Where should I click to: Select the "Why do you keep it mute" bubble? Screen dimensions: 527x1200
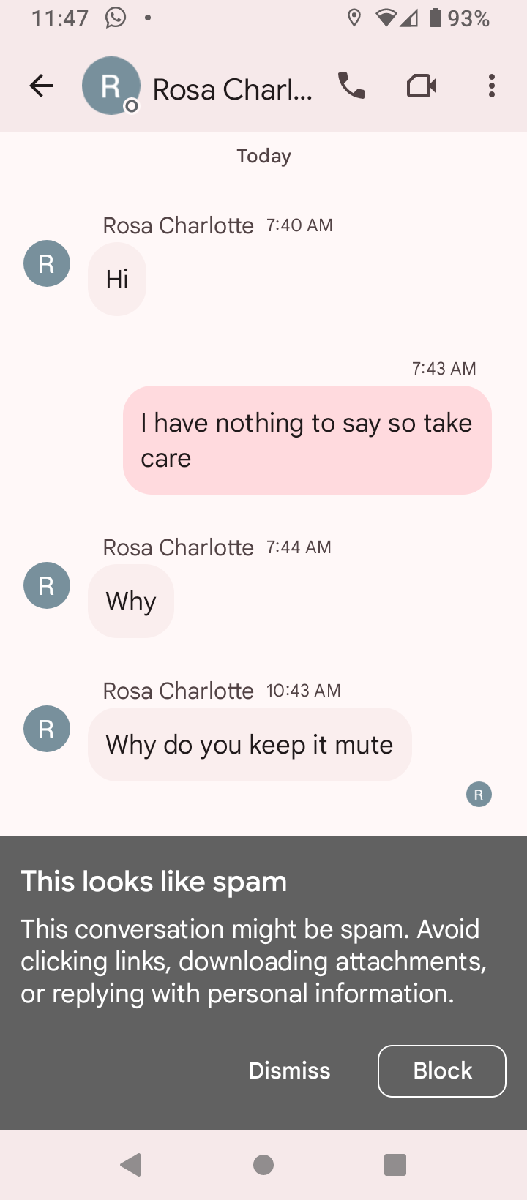click(x=250, y=744)
